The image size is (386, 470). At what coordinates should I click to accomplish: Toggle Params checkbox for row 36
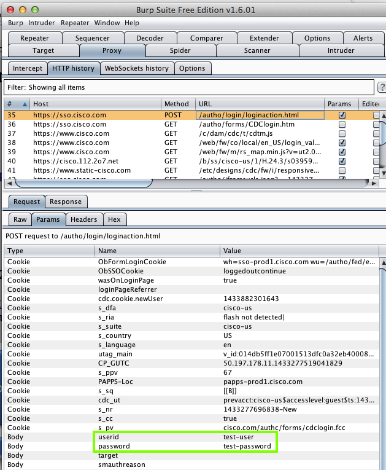[x=342, y=124]
